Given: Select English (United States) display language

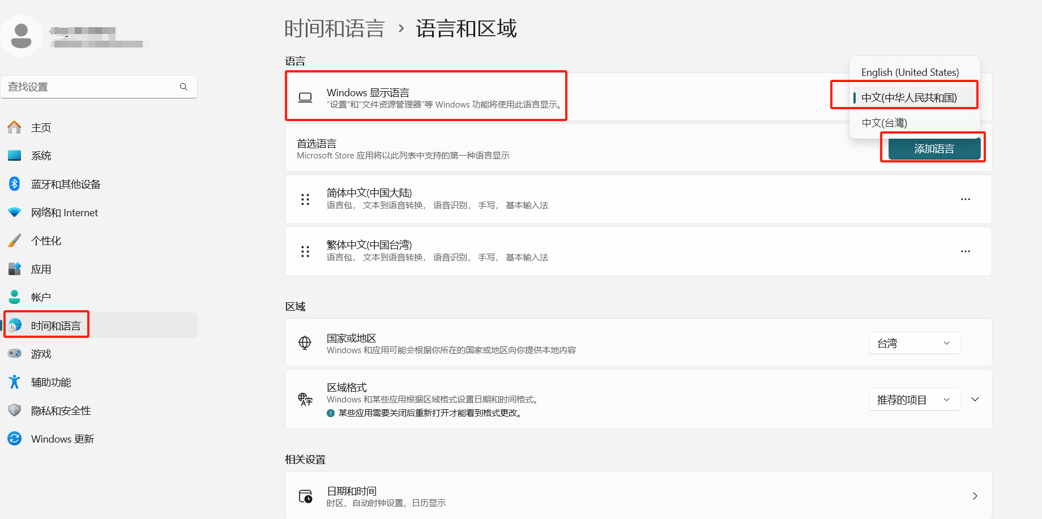Looking at the screenshot, I should 909,72.
